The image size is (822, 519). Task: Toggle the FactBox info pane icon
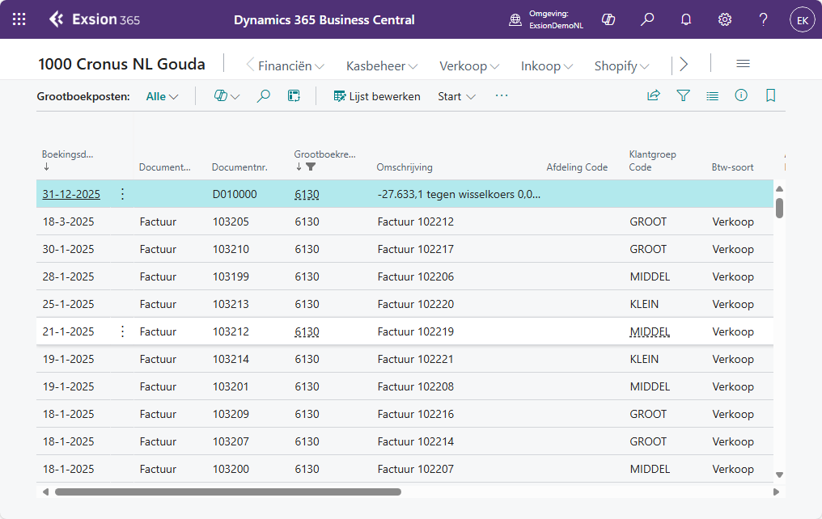[x=741, y=95]
